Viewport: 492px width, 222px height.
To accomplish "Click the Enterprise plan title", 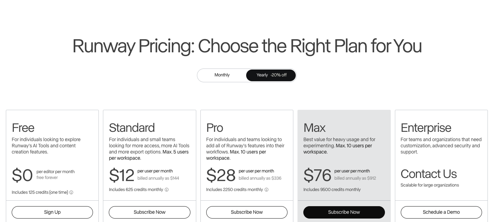I will (x=426, y=128).
